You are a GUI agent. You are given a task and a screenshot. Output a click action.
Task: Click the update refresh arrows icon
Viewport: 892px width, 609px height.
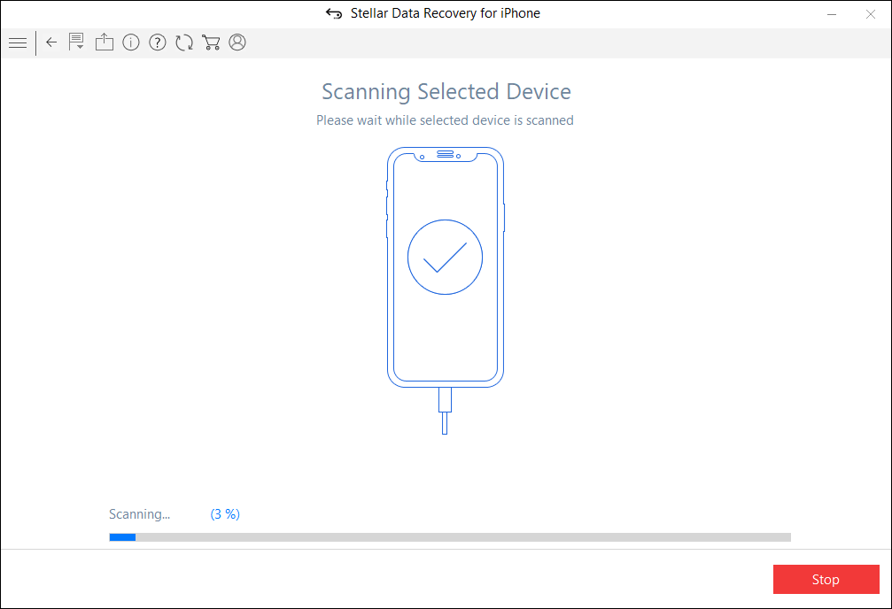click(x=184, y=42)
